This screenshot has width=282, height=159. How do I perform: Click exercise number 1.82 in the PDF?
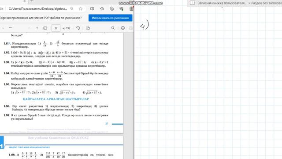(7, 53)
